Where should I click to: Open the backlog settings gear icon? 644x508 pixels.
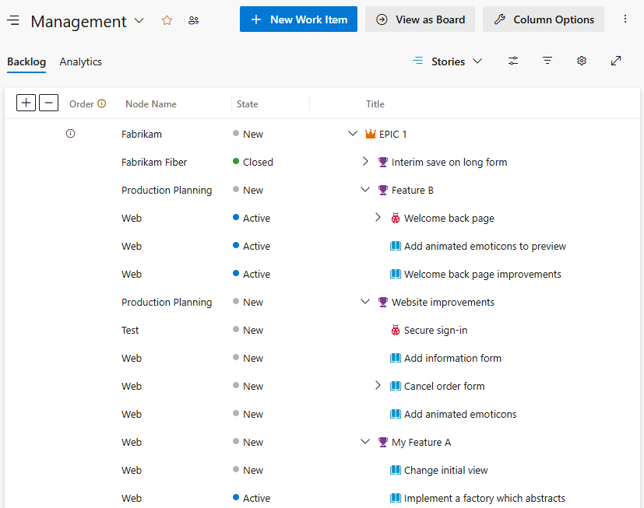[x=582, y=60]
